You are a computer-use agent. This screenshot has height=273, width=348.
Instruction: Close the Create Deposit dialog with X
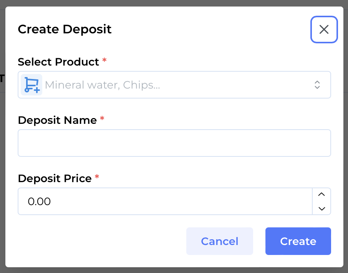324,30
